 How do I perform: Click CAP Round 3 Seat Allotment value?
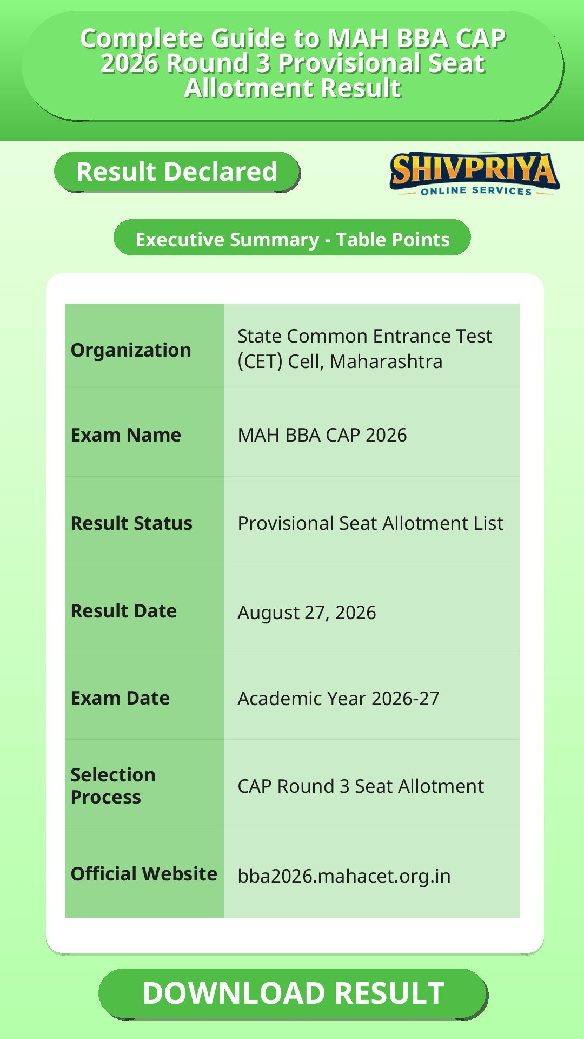click(x=361, y=786)
